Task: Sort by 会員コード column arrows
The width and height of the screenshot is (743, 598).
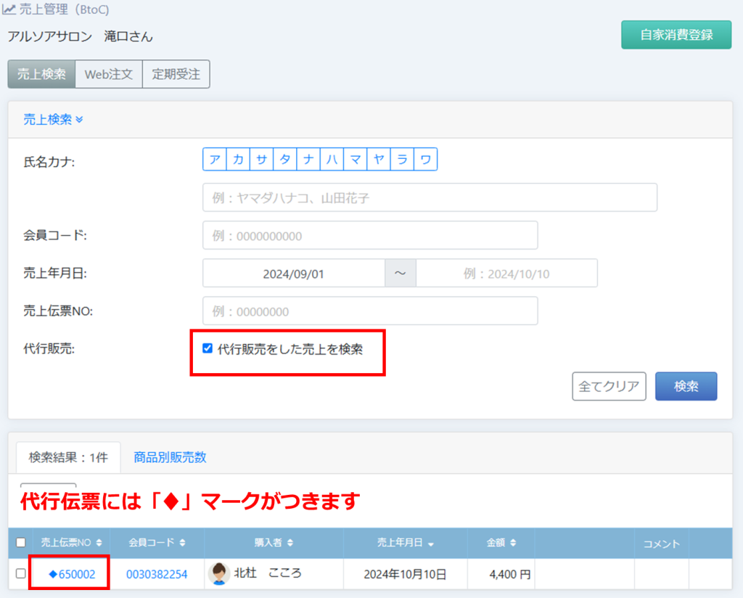Action: point(182,543)
